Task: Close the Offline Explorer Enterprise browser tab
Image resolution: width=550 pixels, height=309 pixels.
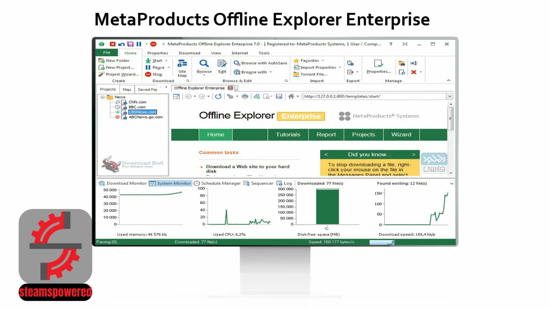Action: coord(230,88)
